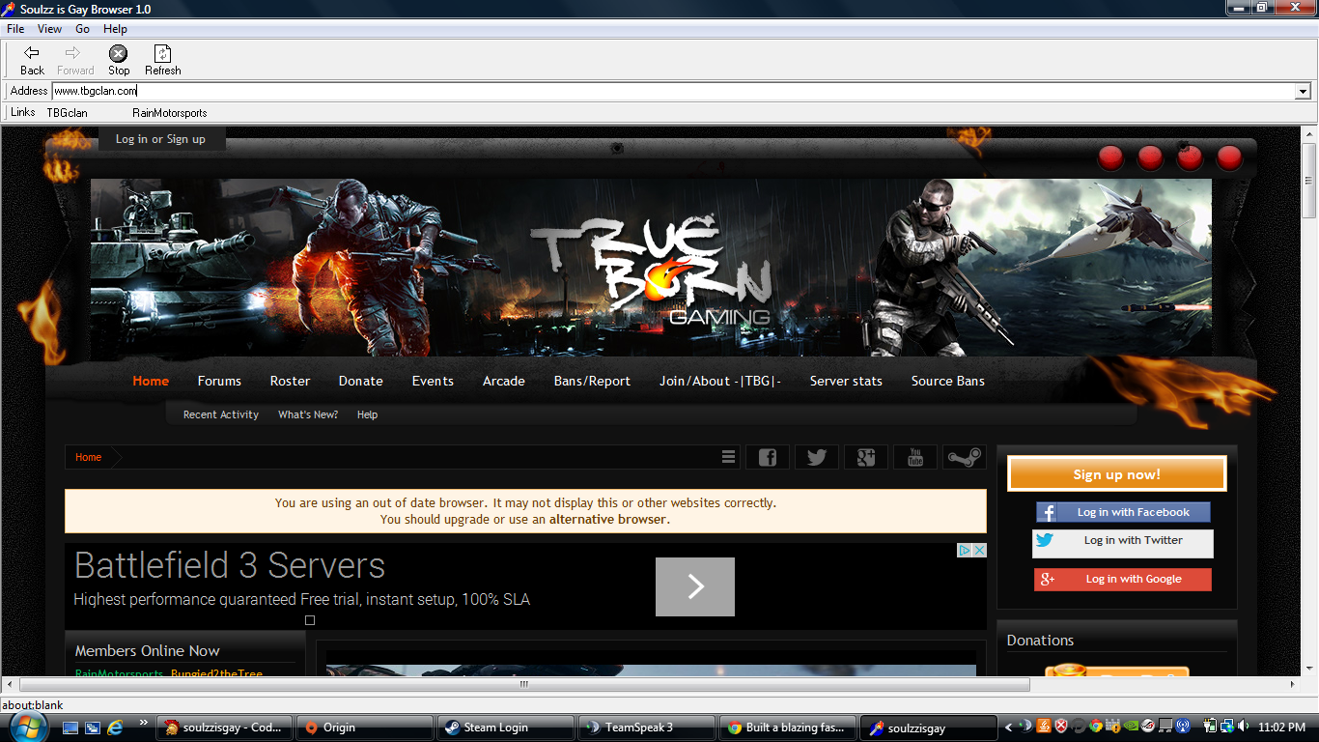This screenshot has height=742, width=1319.
Task: Click the Home breadcrumb
Action: (x=88, y=457)
